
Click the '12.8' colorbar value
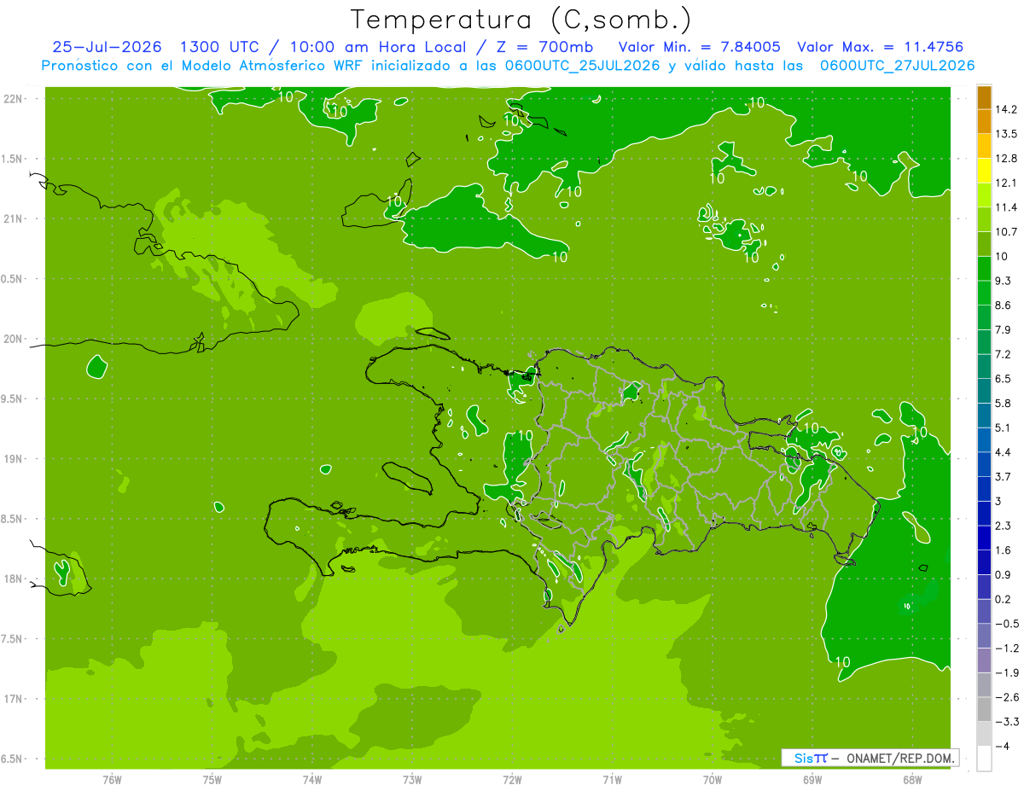pyautogui.click(x=1007, y=159)
